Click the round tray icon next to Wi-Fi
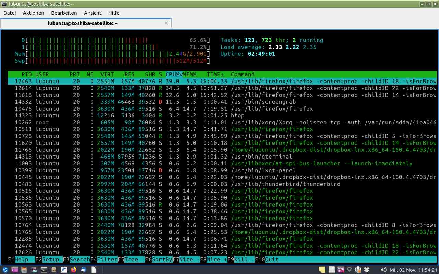 358,270
